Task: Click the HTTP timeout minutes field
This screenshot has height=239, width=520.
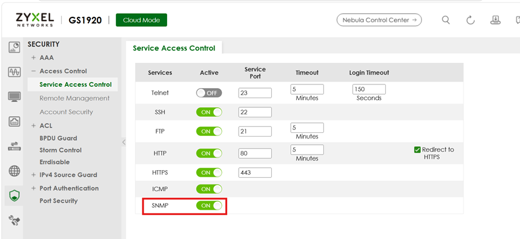Action: pos(307,150)
